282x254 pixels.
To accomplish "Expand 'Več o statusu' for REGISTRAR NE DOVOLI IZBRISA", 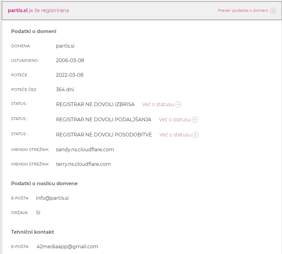I will (158, 104).
